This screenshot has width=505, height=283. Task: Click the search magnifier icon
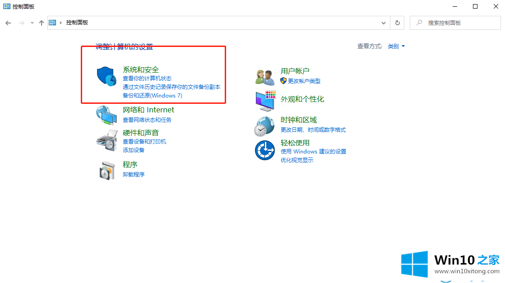coord(419,23)
